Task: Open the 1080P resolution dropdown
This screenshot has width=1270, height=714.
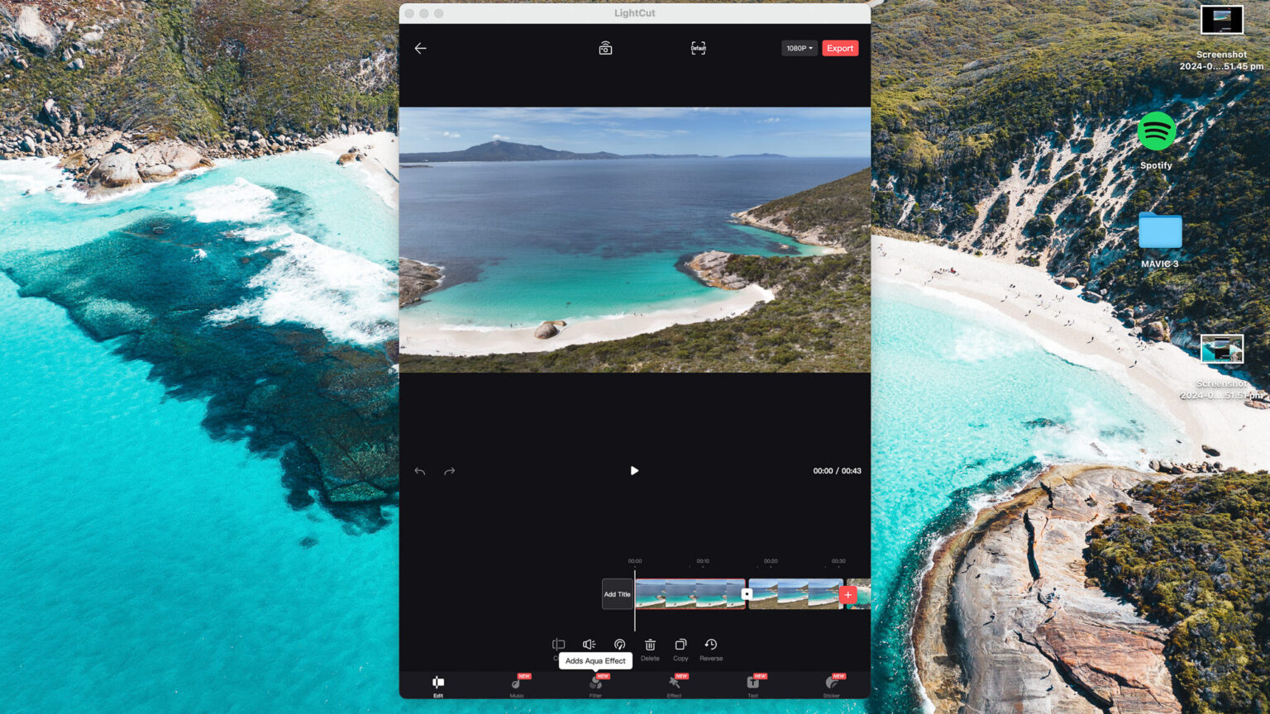Action: click(x=799, y=48)
